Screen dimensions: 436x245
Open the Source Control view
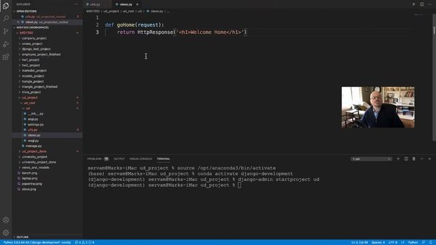pyautogui.click(x=5, y=31)
